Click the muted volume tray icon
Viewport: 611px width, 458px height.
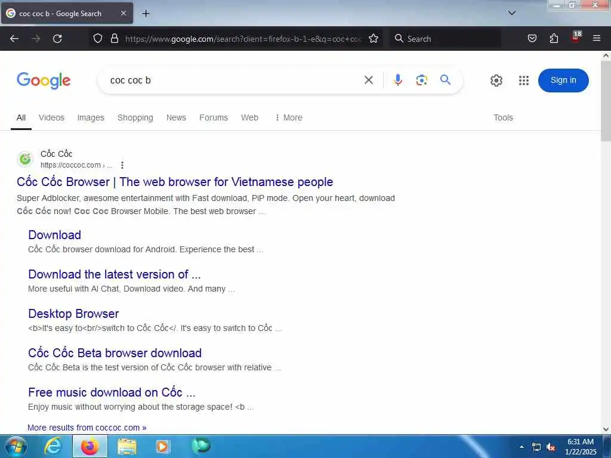(551, 447)
